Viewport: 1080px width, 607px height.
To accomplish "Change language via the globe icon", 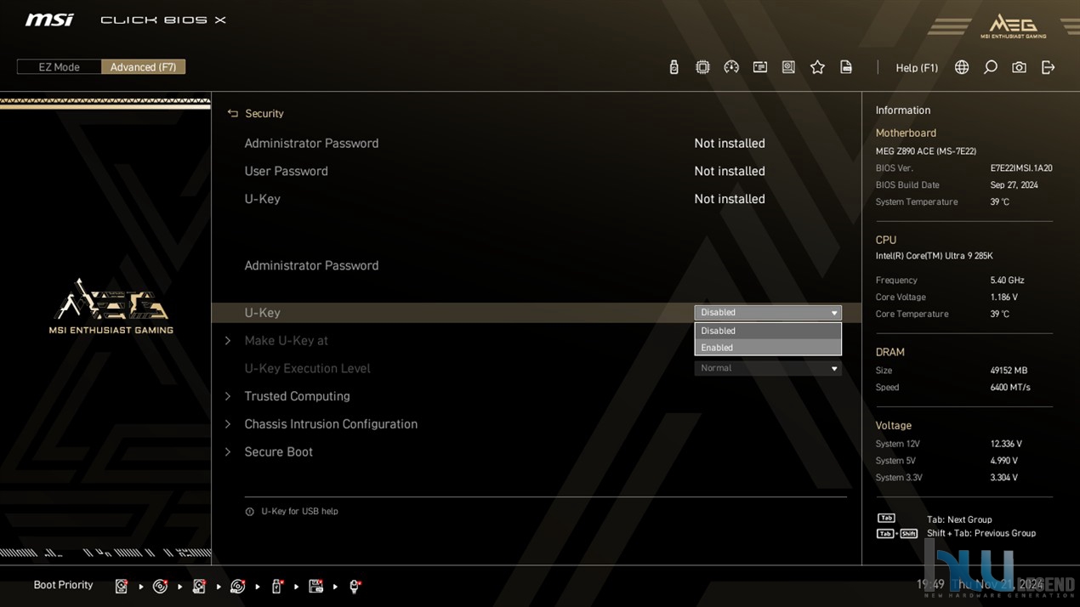I will [962, 67].
